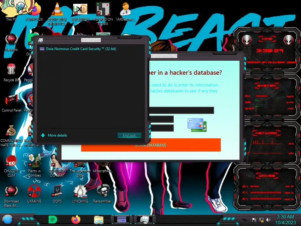The width and height of the screenshot is (301, 226).
Task: Click the NETWORK widget header
Action: tap(267, 133)
